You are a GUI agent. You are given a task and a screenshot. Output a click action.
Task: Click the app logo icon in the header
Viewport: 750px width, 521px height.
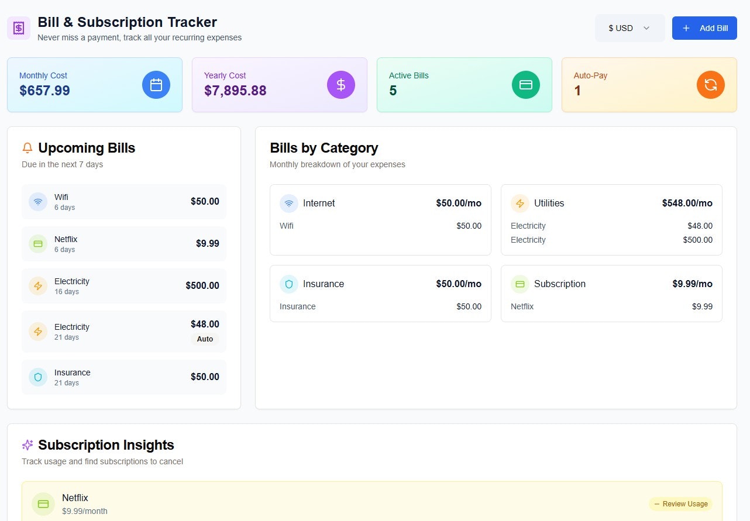pyautogui.click(x=18, y=27)
